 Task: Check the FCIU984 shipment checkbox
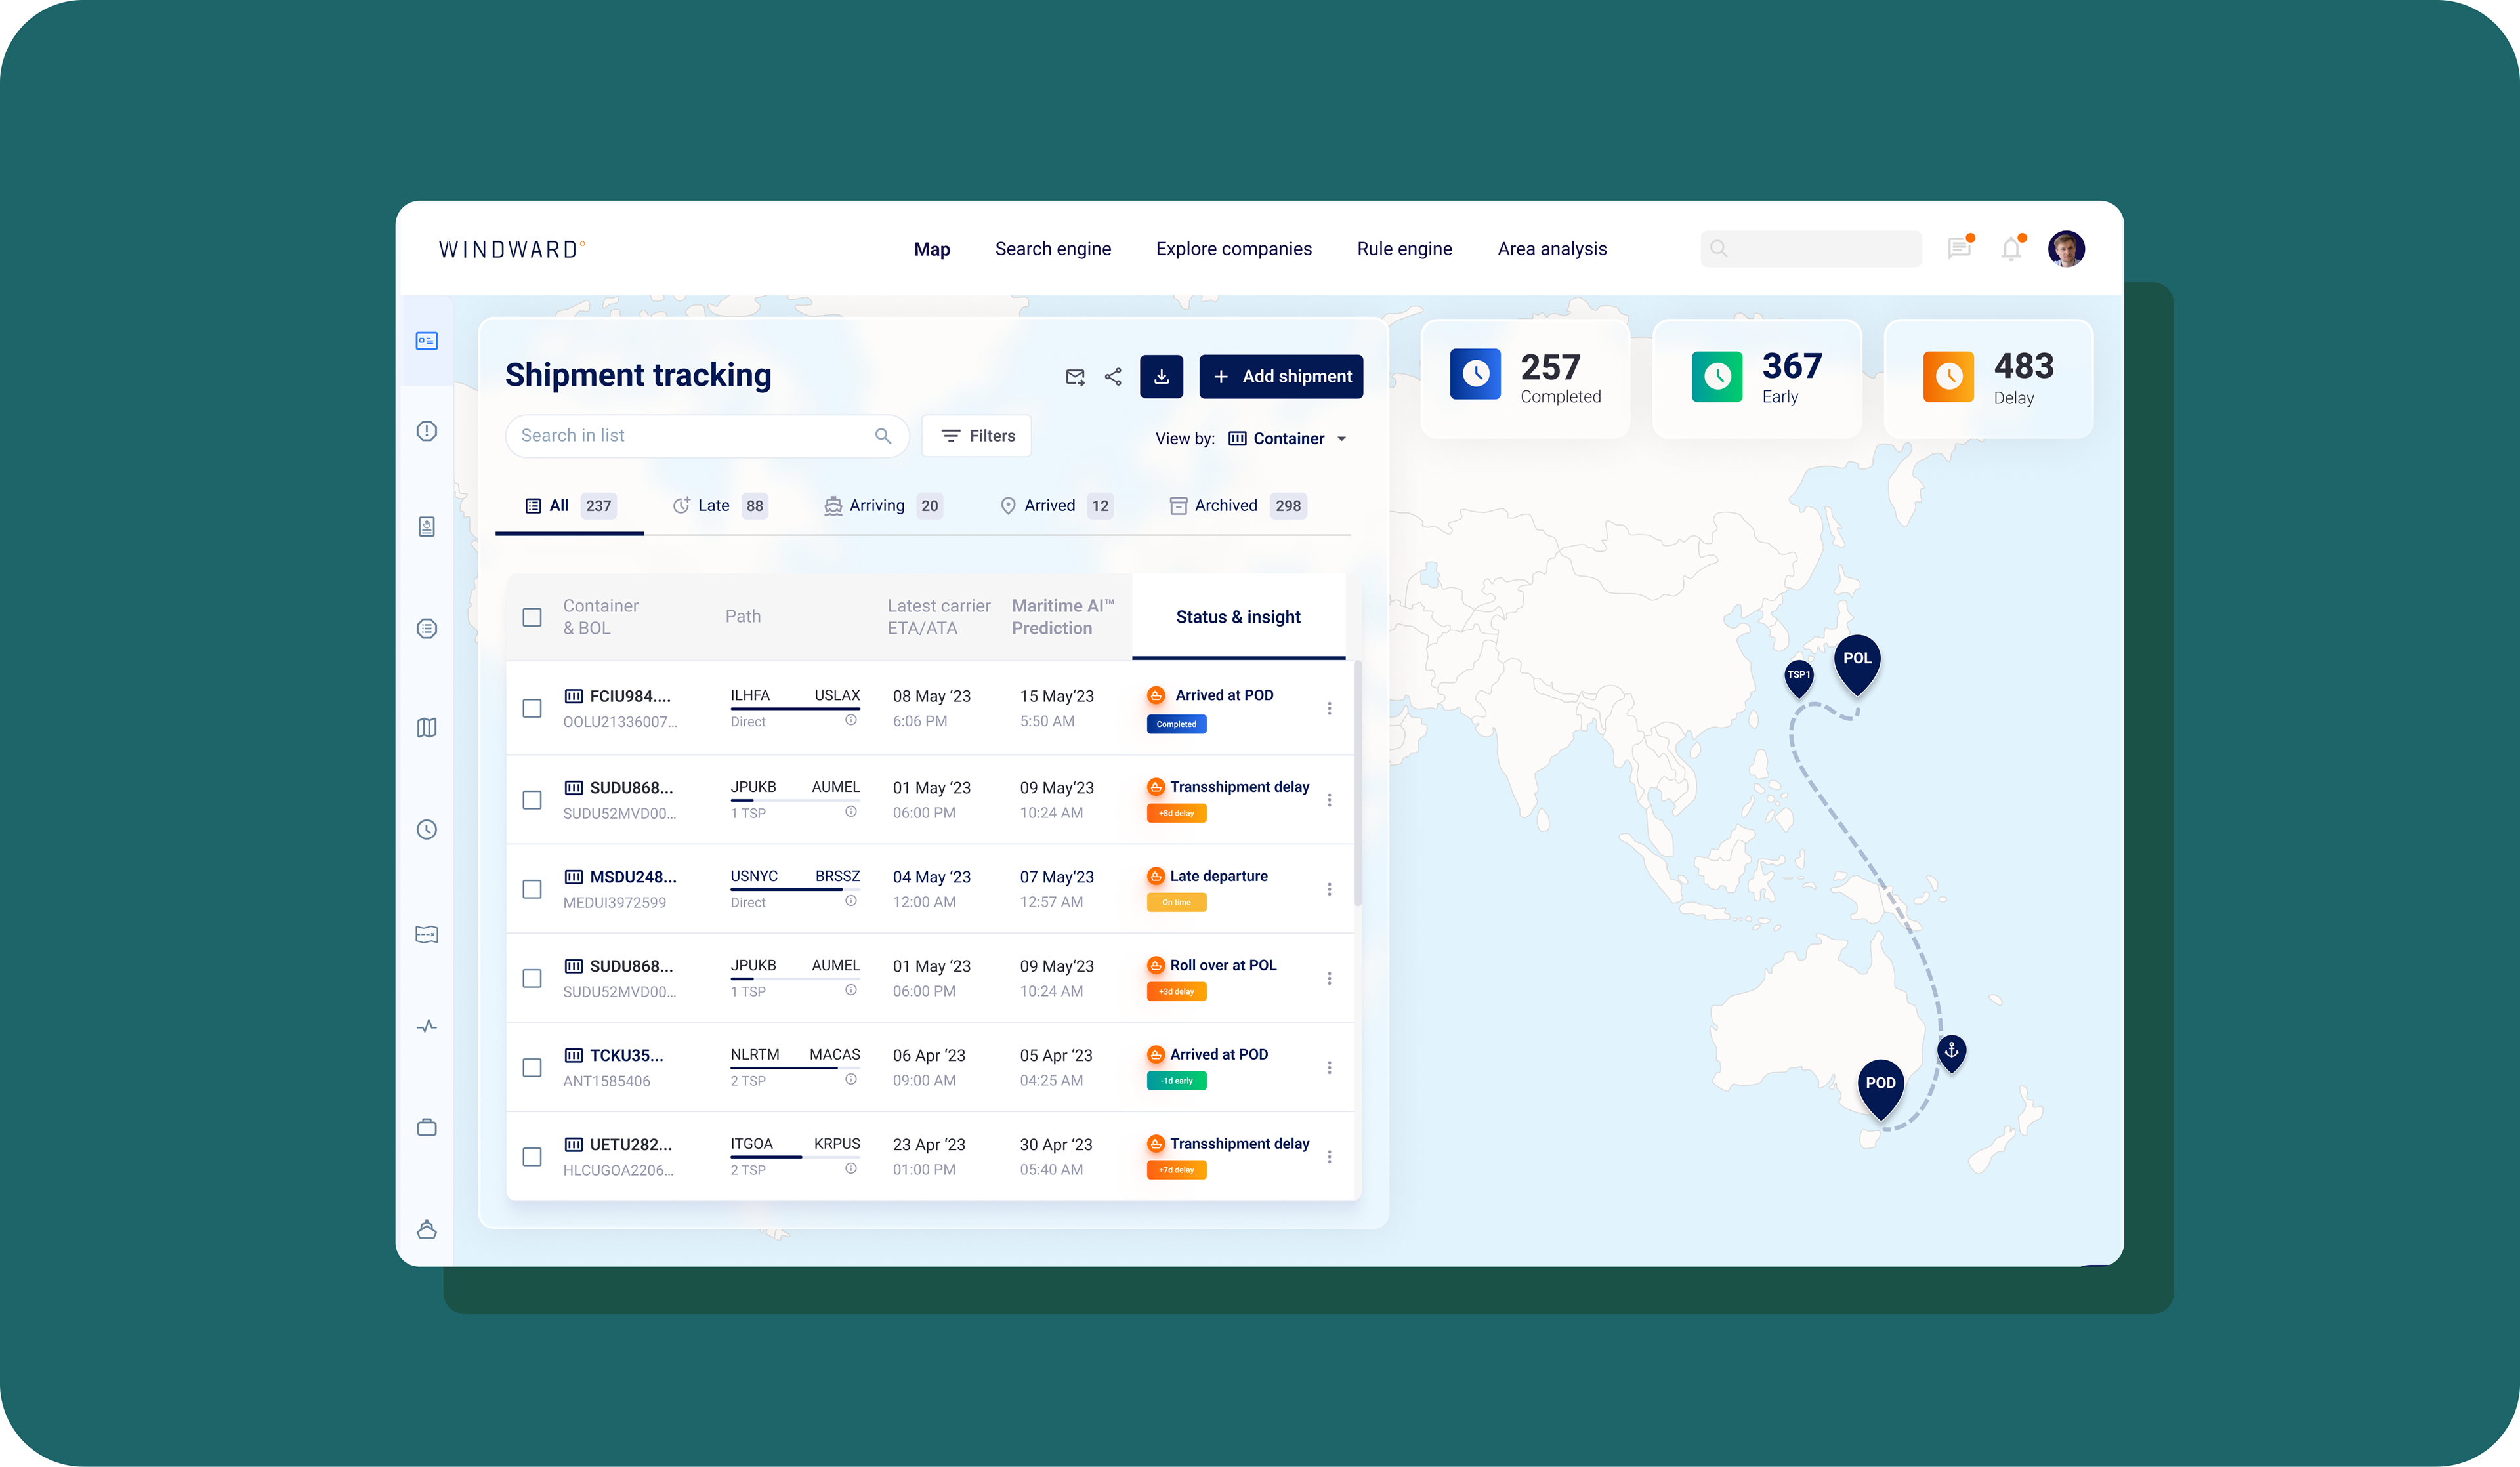click(x=532, y=708)
